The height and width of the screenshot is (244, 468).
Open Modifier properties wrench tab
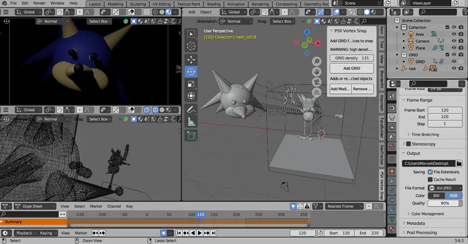[392, 181]
